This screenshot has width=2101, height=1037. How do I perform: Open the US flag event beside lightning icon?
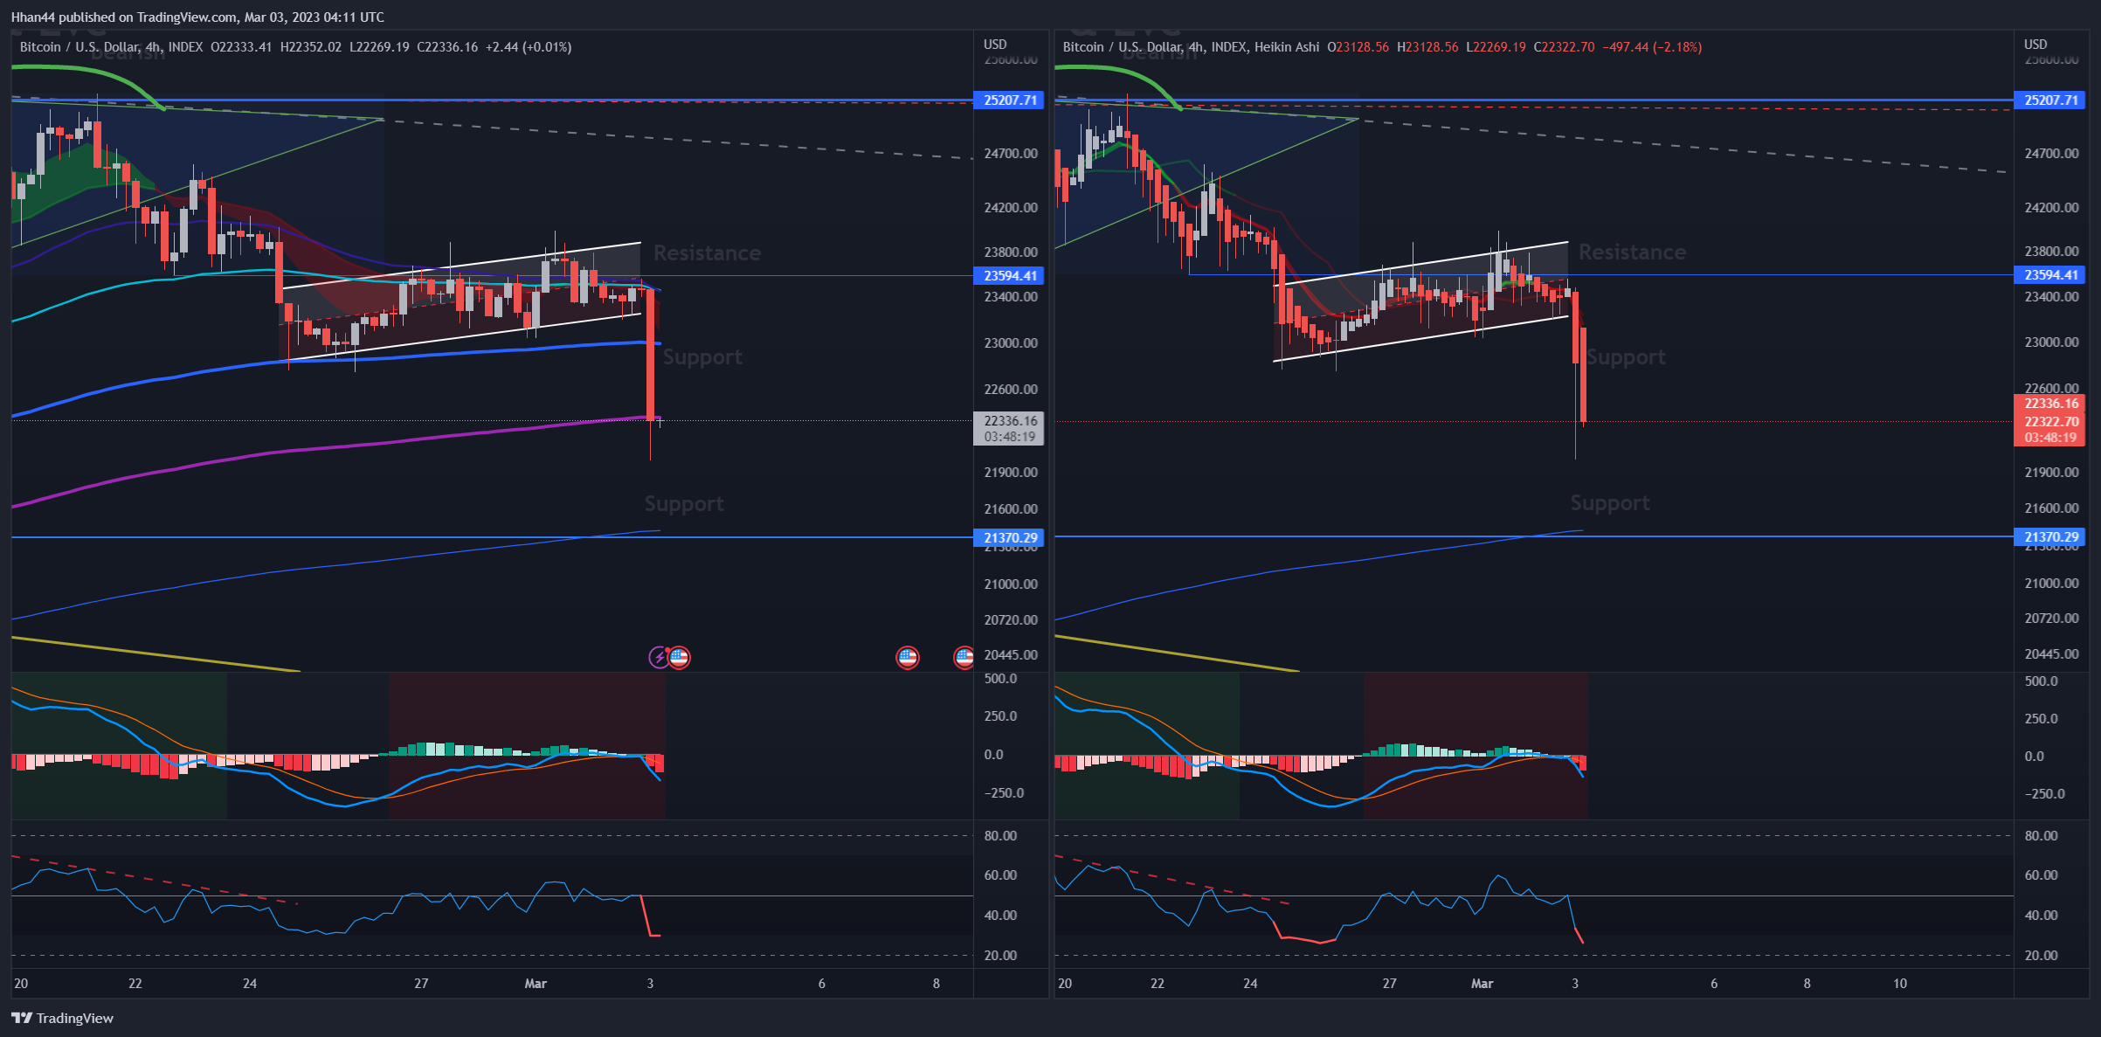point(679,657)
